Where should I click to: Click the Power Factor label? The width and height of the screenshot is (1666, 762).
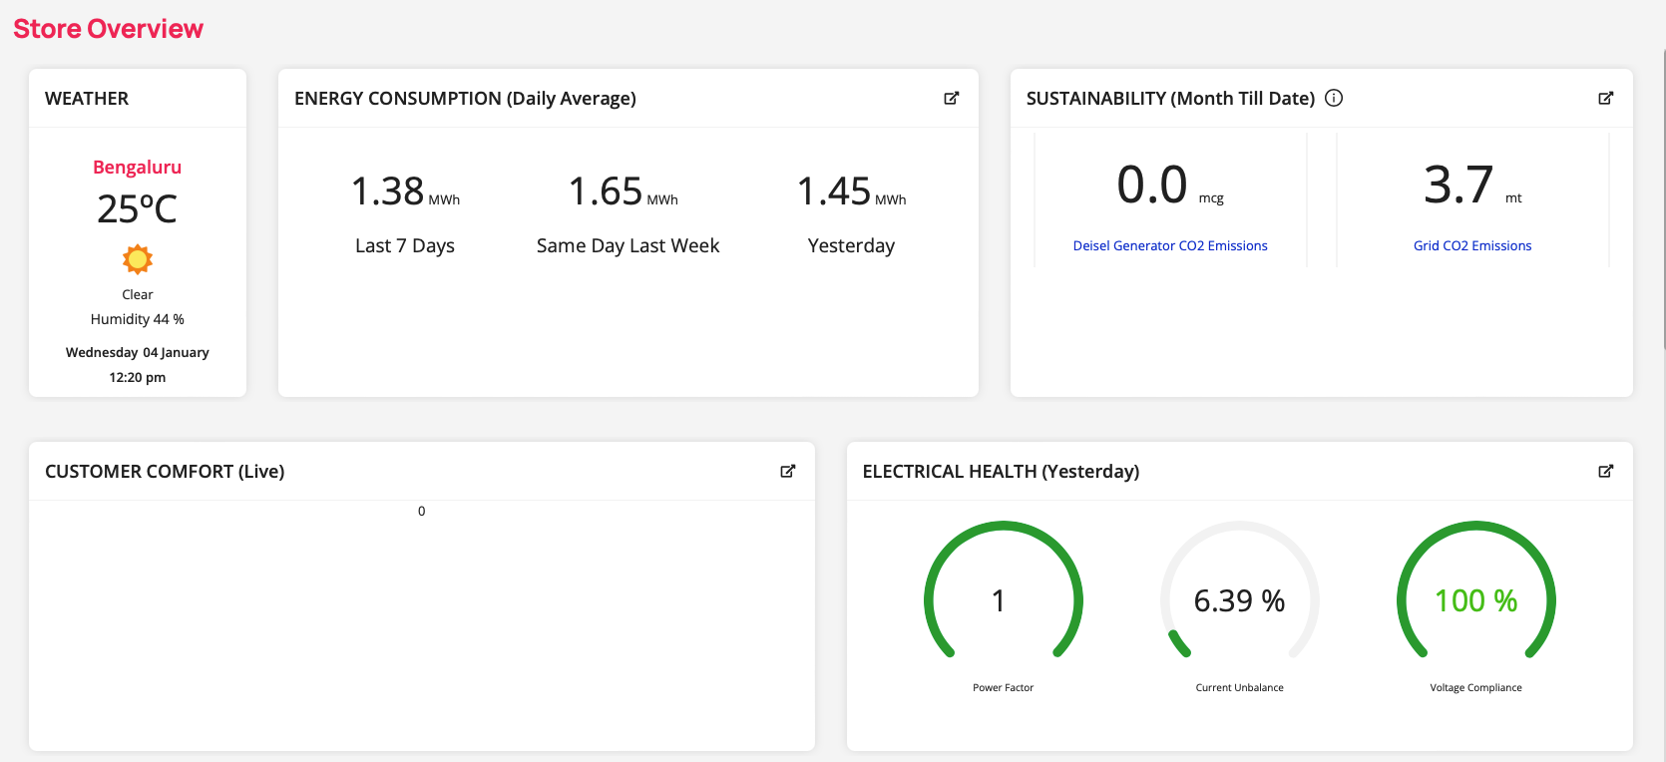[x=1004, y=687]
